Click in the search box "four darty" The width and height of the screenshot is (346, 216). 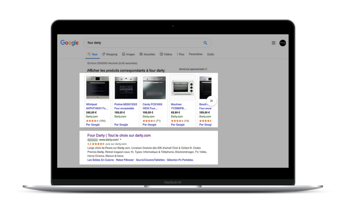143,43
